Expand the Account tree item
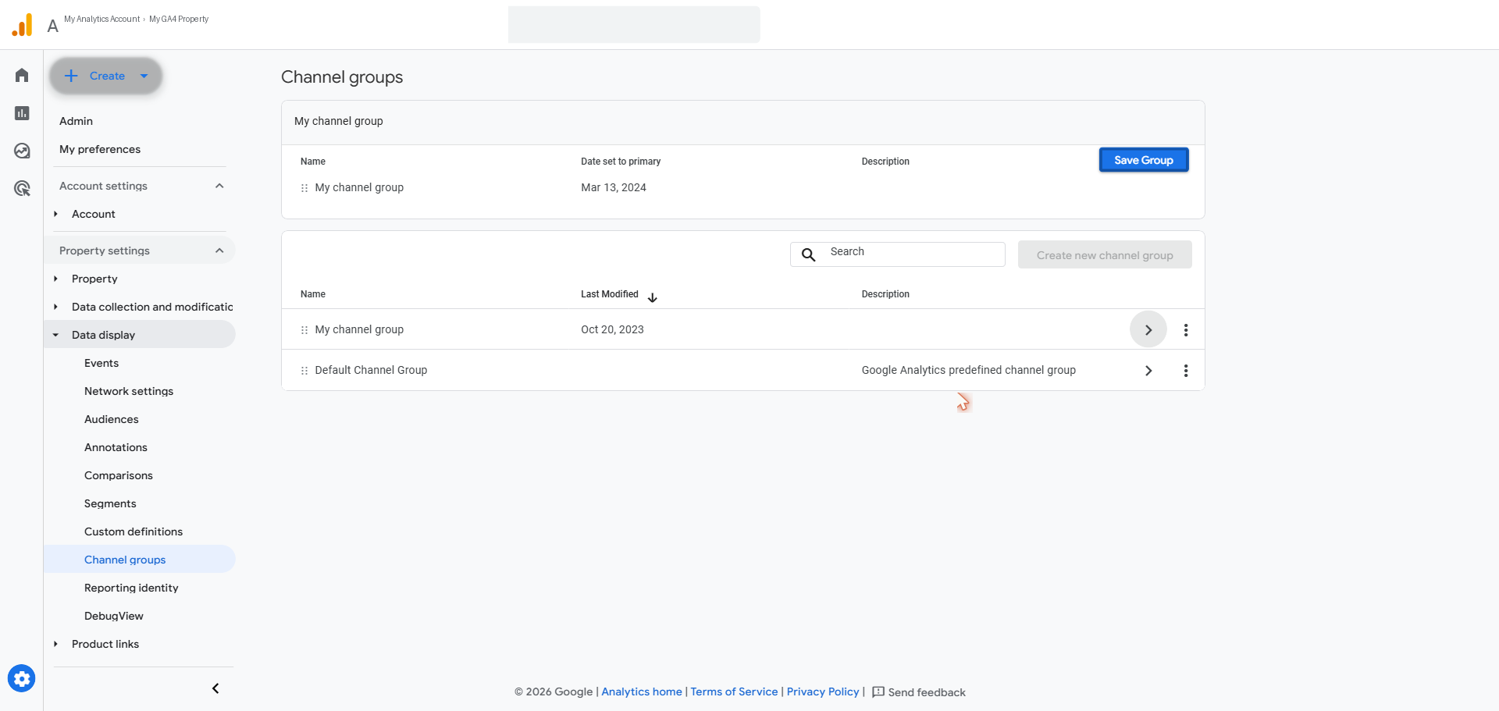The width and height of the screenshot is (1499, 711). point(55,214)
